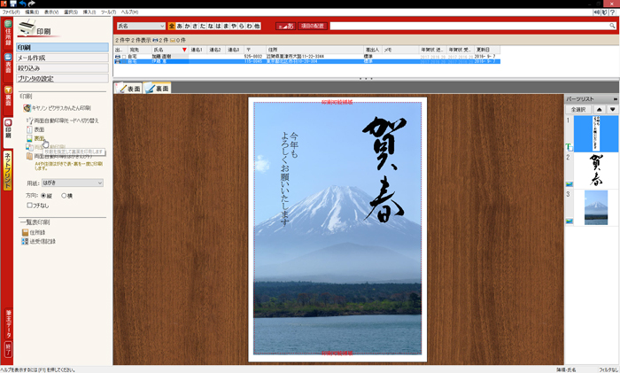620x373 pixels.
Task: Click the 住所録 list print icon
Action: (27, 232)
